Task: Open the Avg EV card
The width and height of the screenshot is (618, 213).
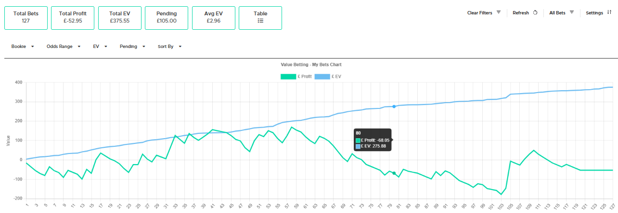Action: coord(213,18)
